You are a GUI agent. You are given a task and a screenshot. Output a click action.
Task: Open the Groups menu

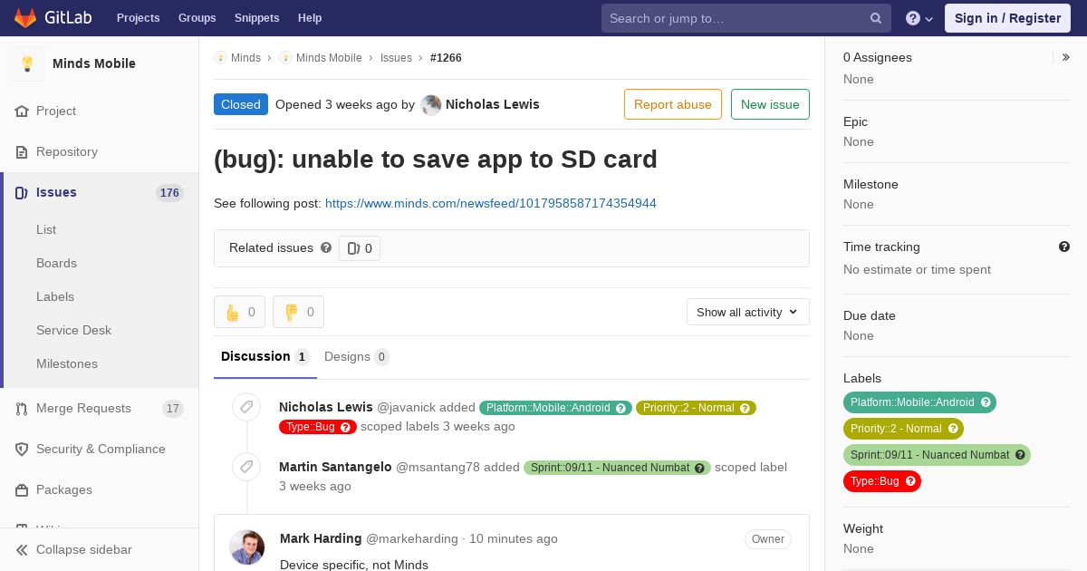pos(197,18)
